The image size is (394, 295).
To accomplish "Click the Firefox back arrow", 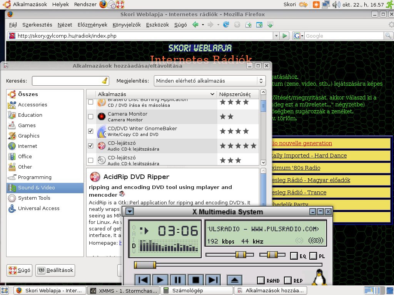I will click(x=195, y=25).
